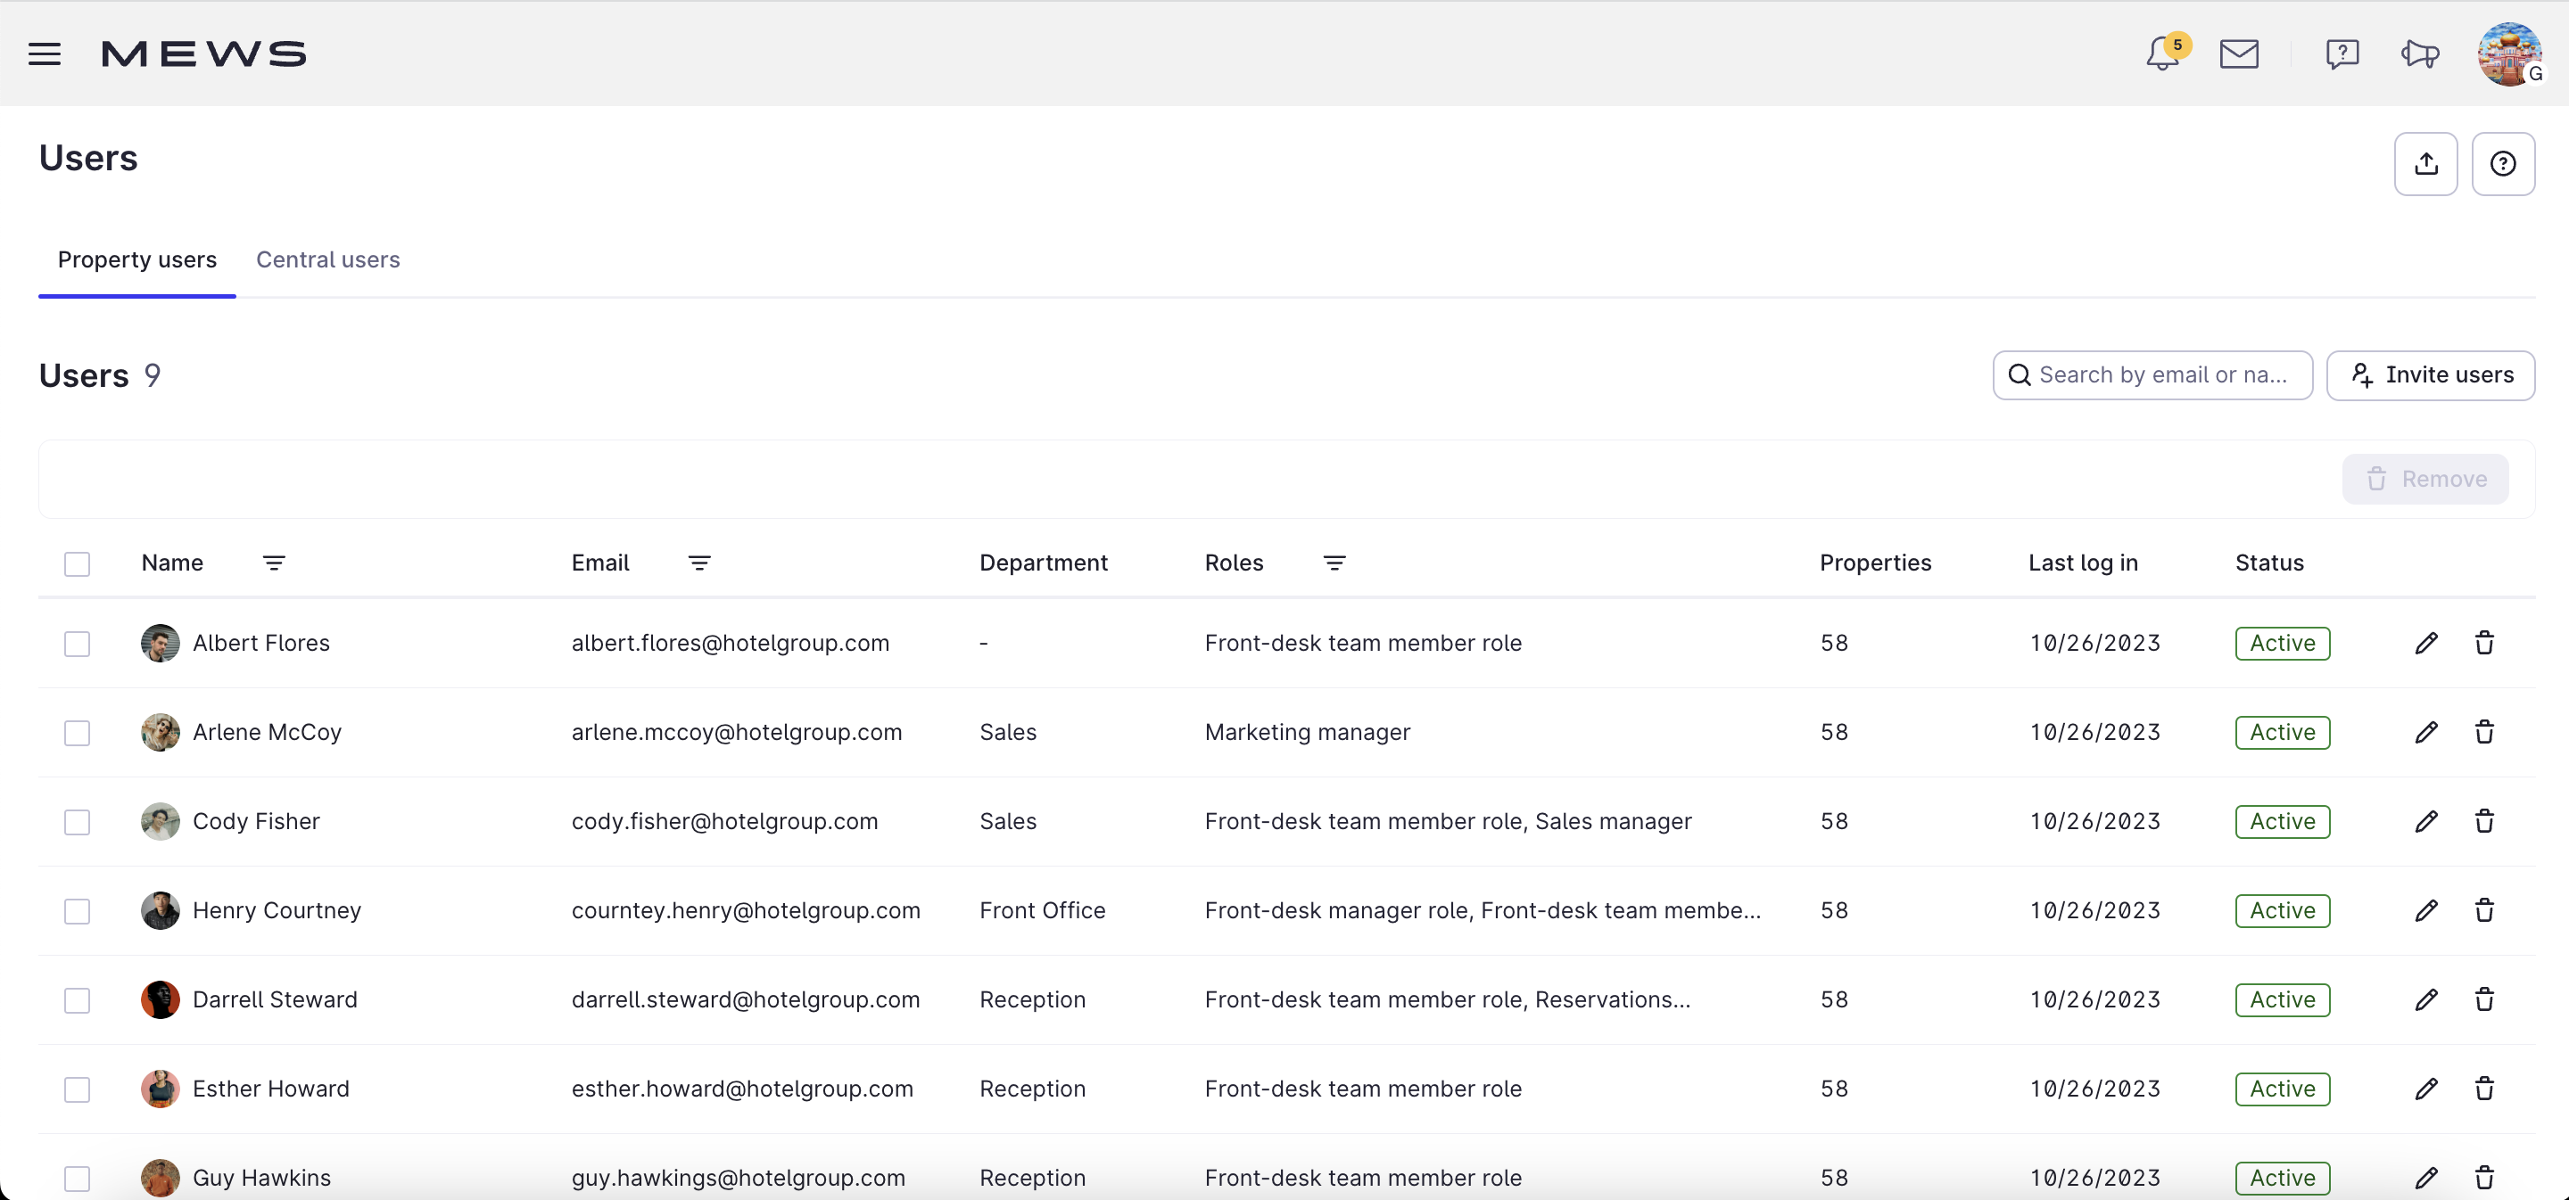Open the user profile avatar
This screenshot has height=1200, width=2569.
(2509, 53)
